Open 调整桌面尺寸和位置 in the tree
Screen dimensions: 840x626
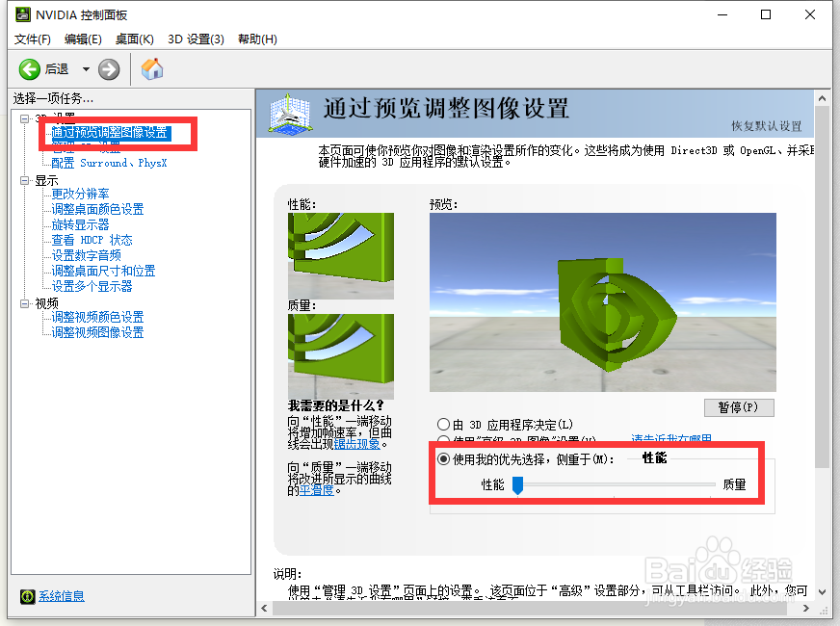103,271
